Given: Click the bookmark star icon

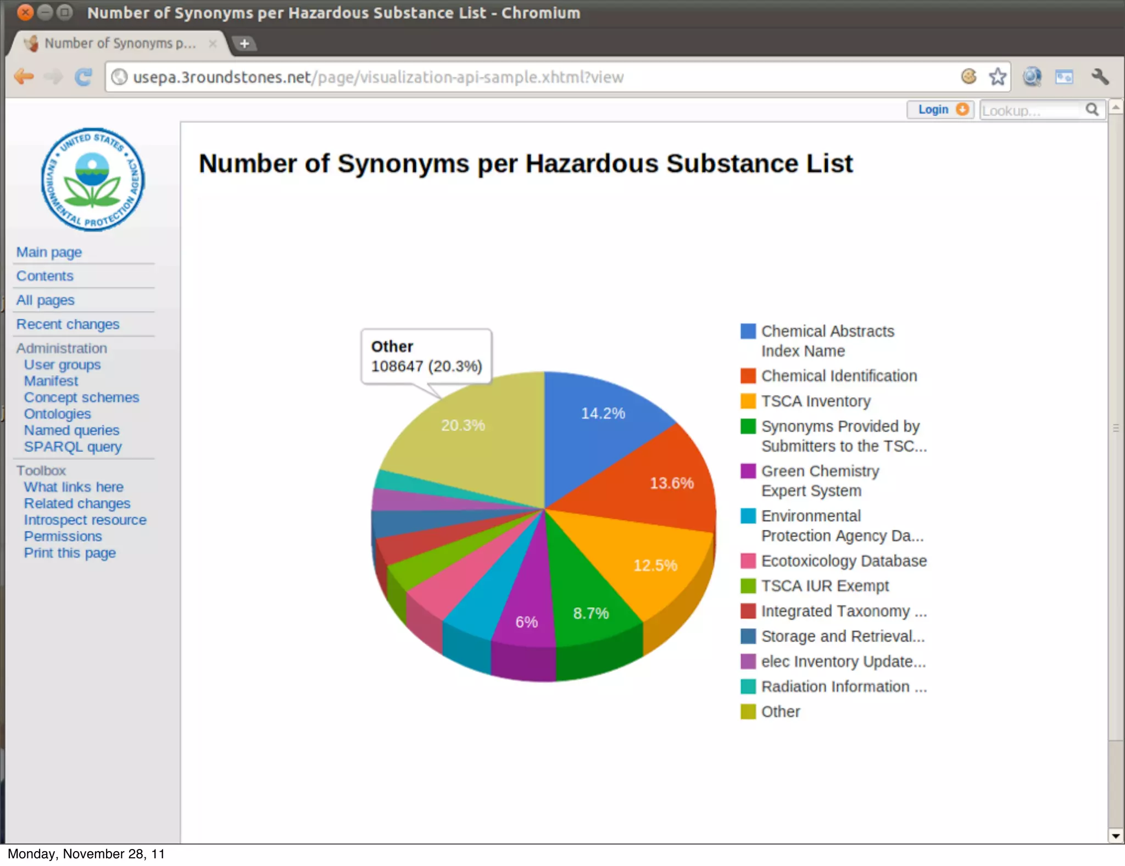Looking at the screenshot, I should click(x=998, y=76).
